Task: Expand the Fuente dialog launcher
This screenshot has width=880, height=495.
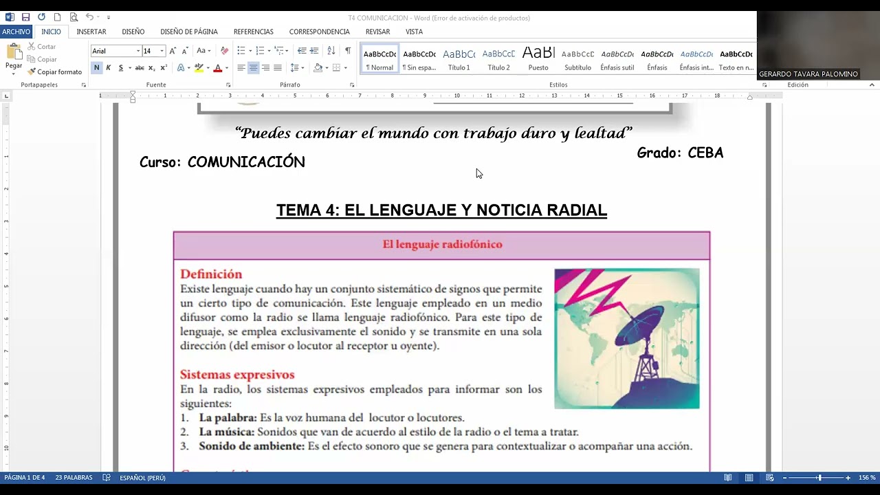Action: click(x=228, y=85)
